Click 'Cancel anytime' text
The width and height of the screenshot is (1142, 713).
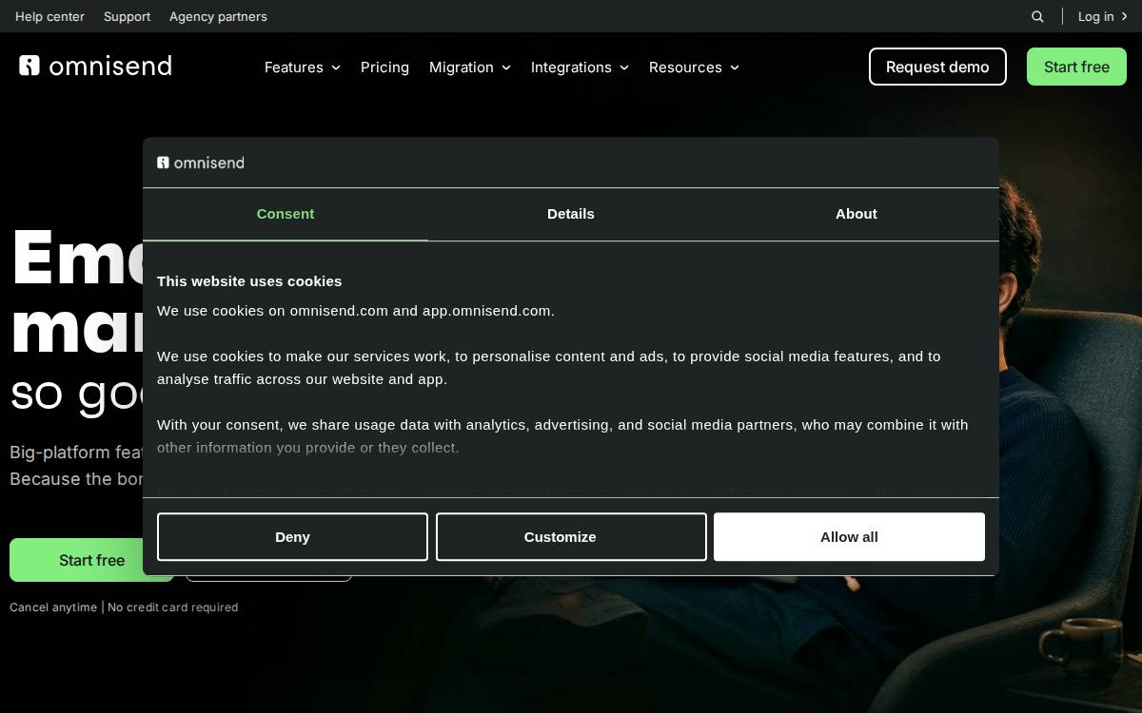click(x=53, y=607)
